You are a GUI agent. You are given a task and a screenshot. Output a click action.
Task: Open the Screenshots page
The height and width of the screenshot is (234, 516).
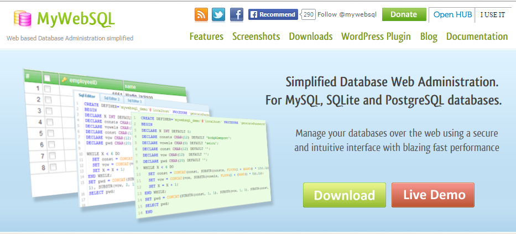click(256, 37)
